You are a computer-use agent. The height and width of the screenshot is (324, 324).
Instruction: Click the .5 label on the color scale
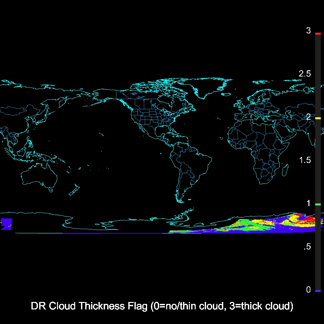pyautogui.click(x=307, y=247)
